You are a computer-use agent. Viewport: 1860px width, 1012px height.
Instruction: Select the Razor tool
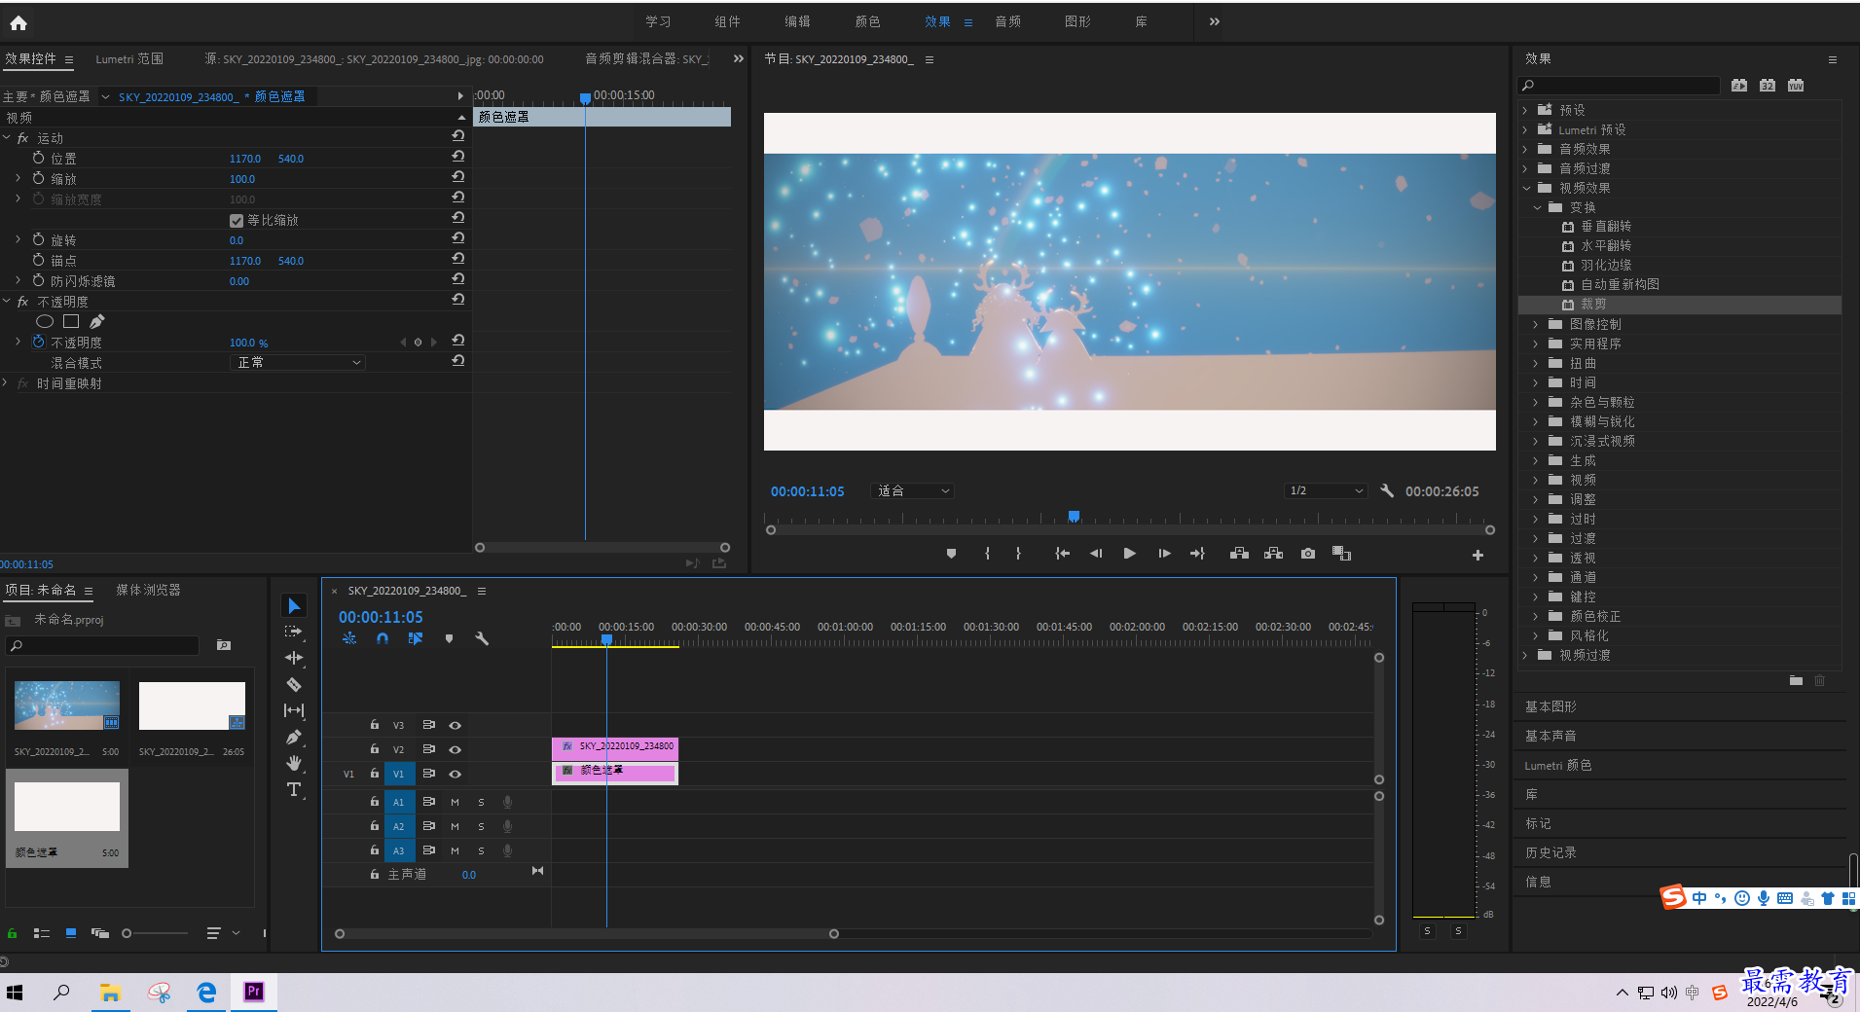(294, 684)
